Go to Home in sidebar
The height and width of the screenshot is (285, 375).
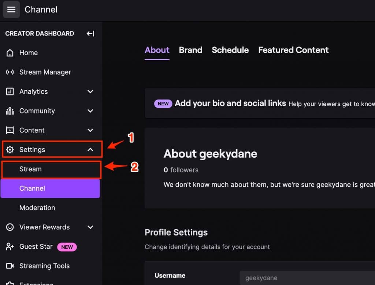point(29,53)
